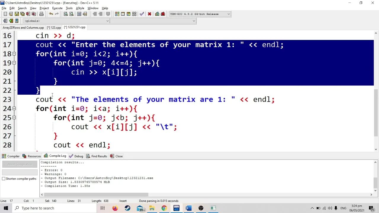
Task: Open Profile Analysis via bar chart icon
Action: click(x=157, y=14)
